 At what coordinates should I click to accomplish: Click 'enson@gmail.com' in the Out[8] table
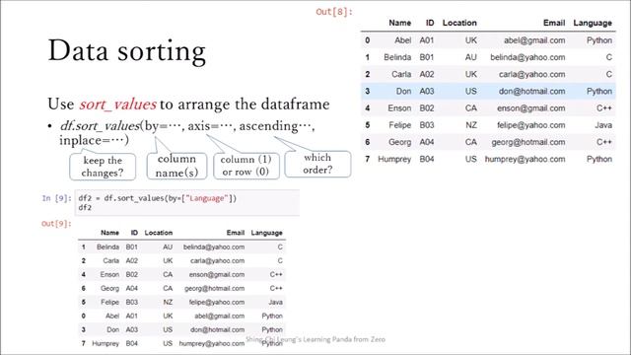tap(530, 108)
